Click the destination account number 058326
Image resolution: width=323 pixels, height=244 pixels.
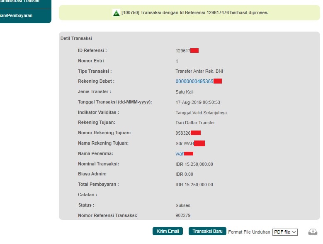point(183,133)
